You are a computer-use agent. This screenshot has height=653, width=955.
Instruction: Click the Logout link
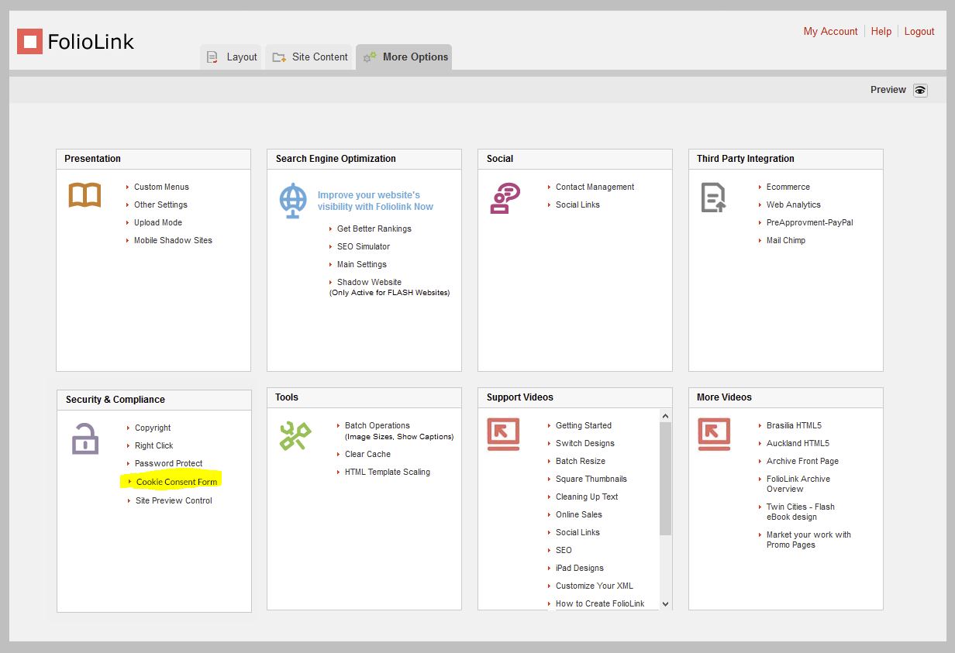point(919,32)
